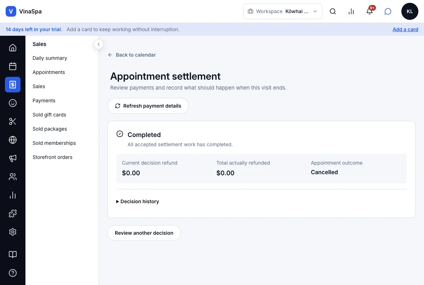This screenshot has width=424, height=285.
Task: Open Payments menu item
Action: coord(44,101)
